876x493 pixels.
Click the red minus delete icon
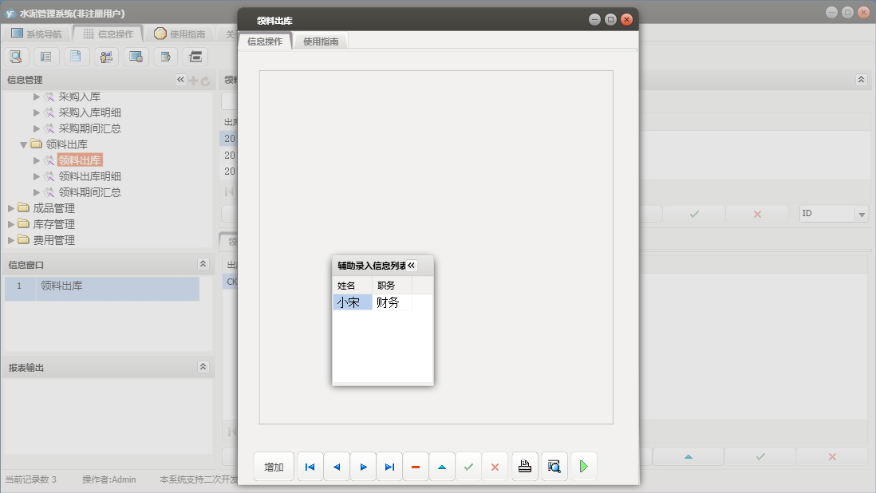pos(416,467)
